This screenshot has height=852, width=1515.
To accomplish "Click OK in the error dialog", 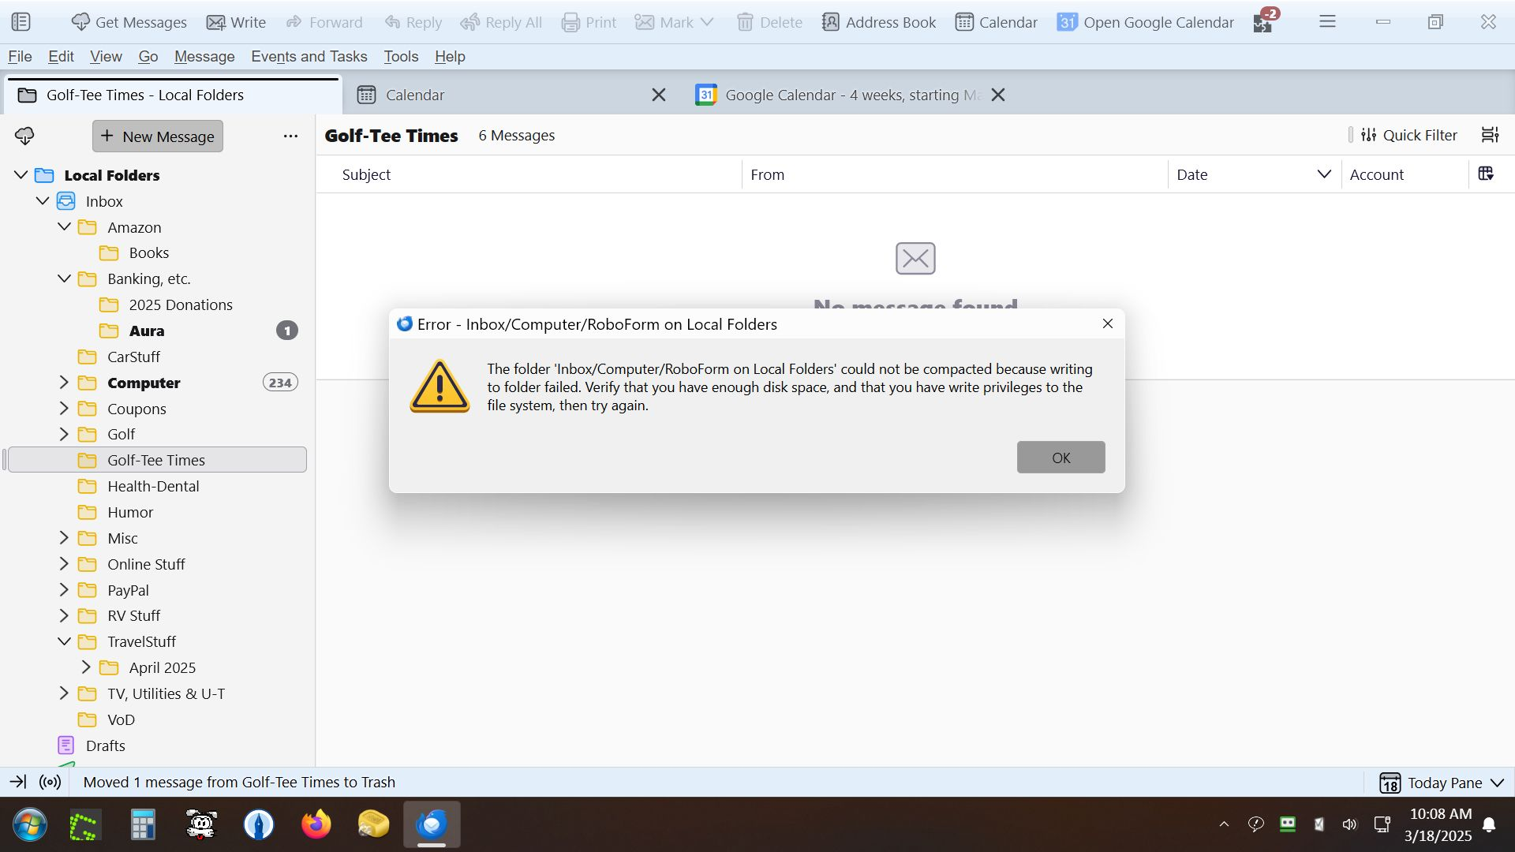I will 1060,458.
